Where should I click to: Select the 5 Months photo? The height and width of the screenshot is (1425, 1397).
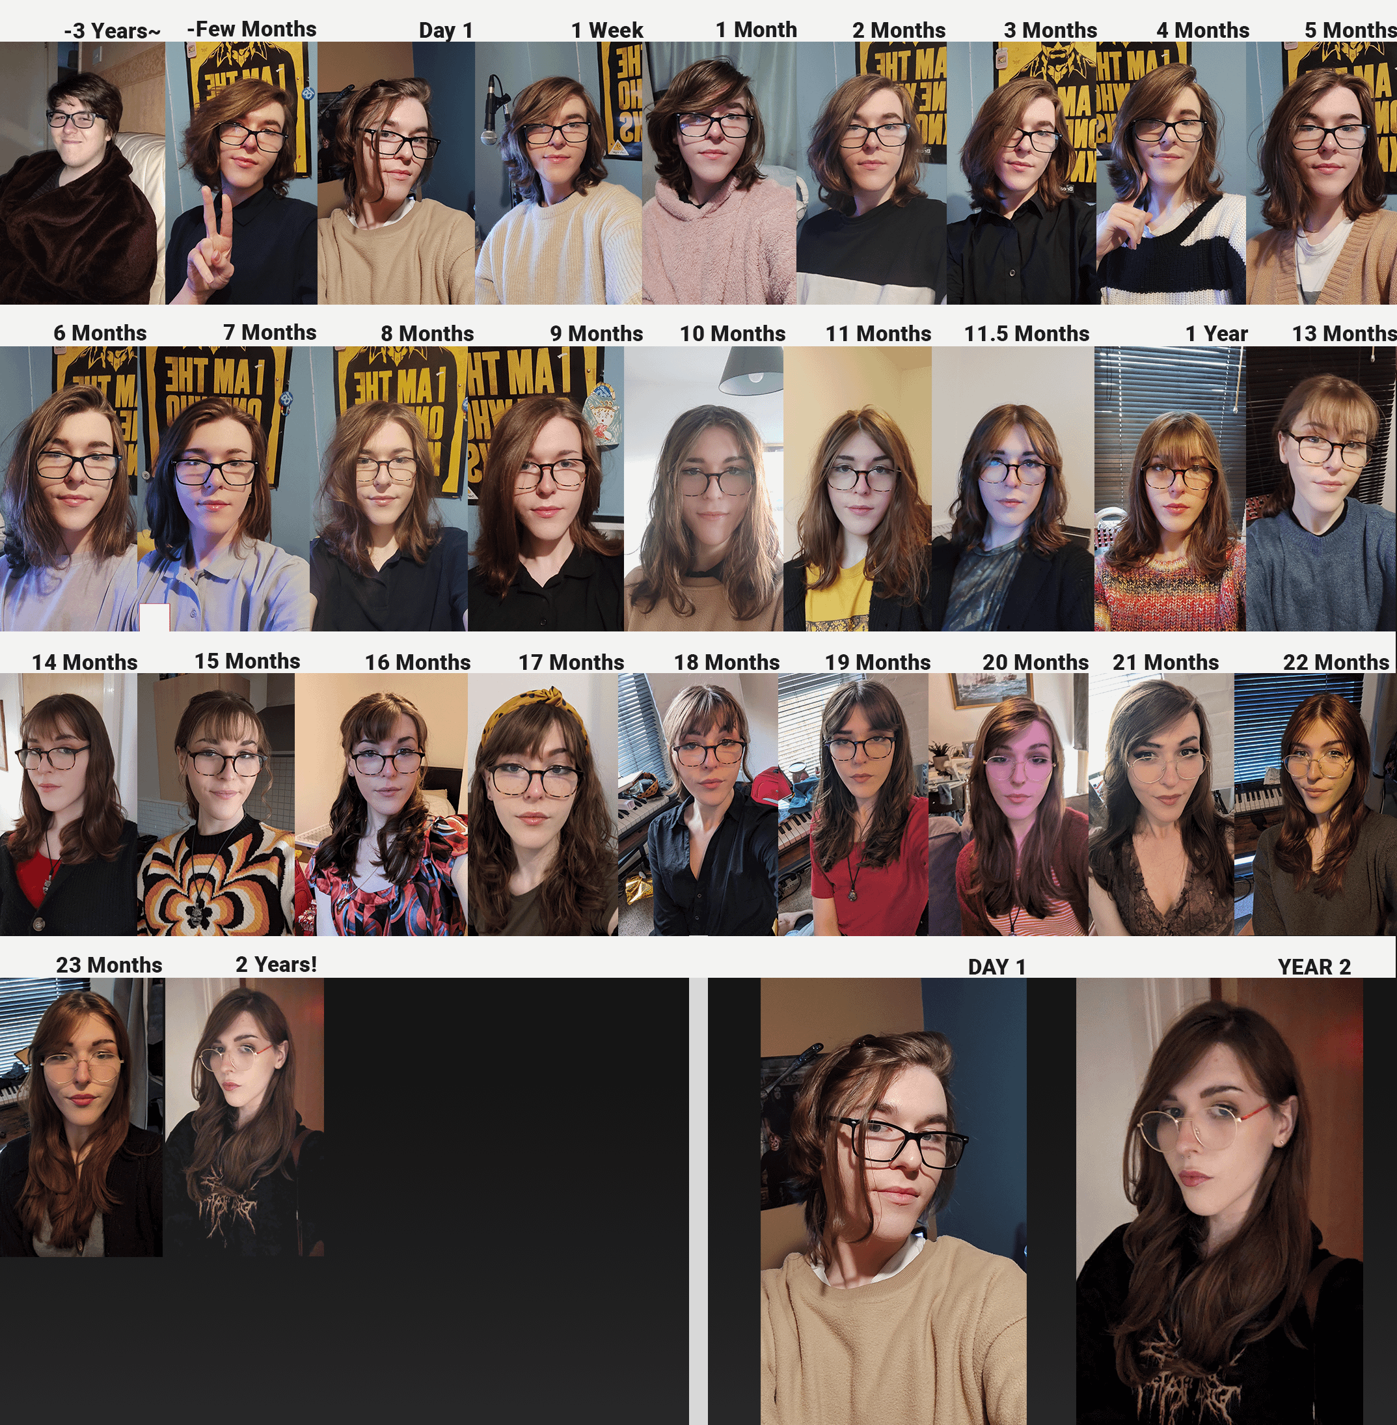point(1322,173)
